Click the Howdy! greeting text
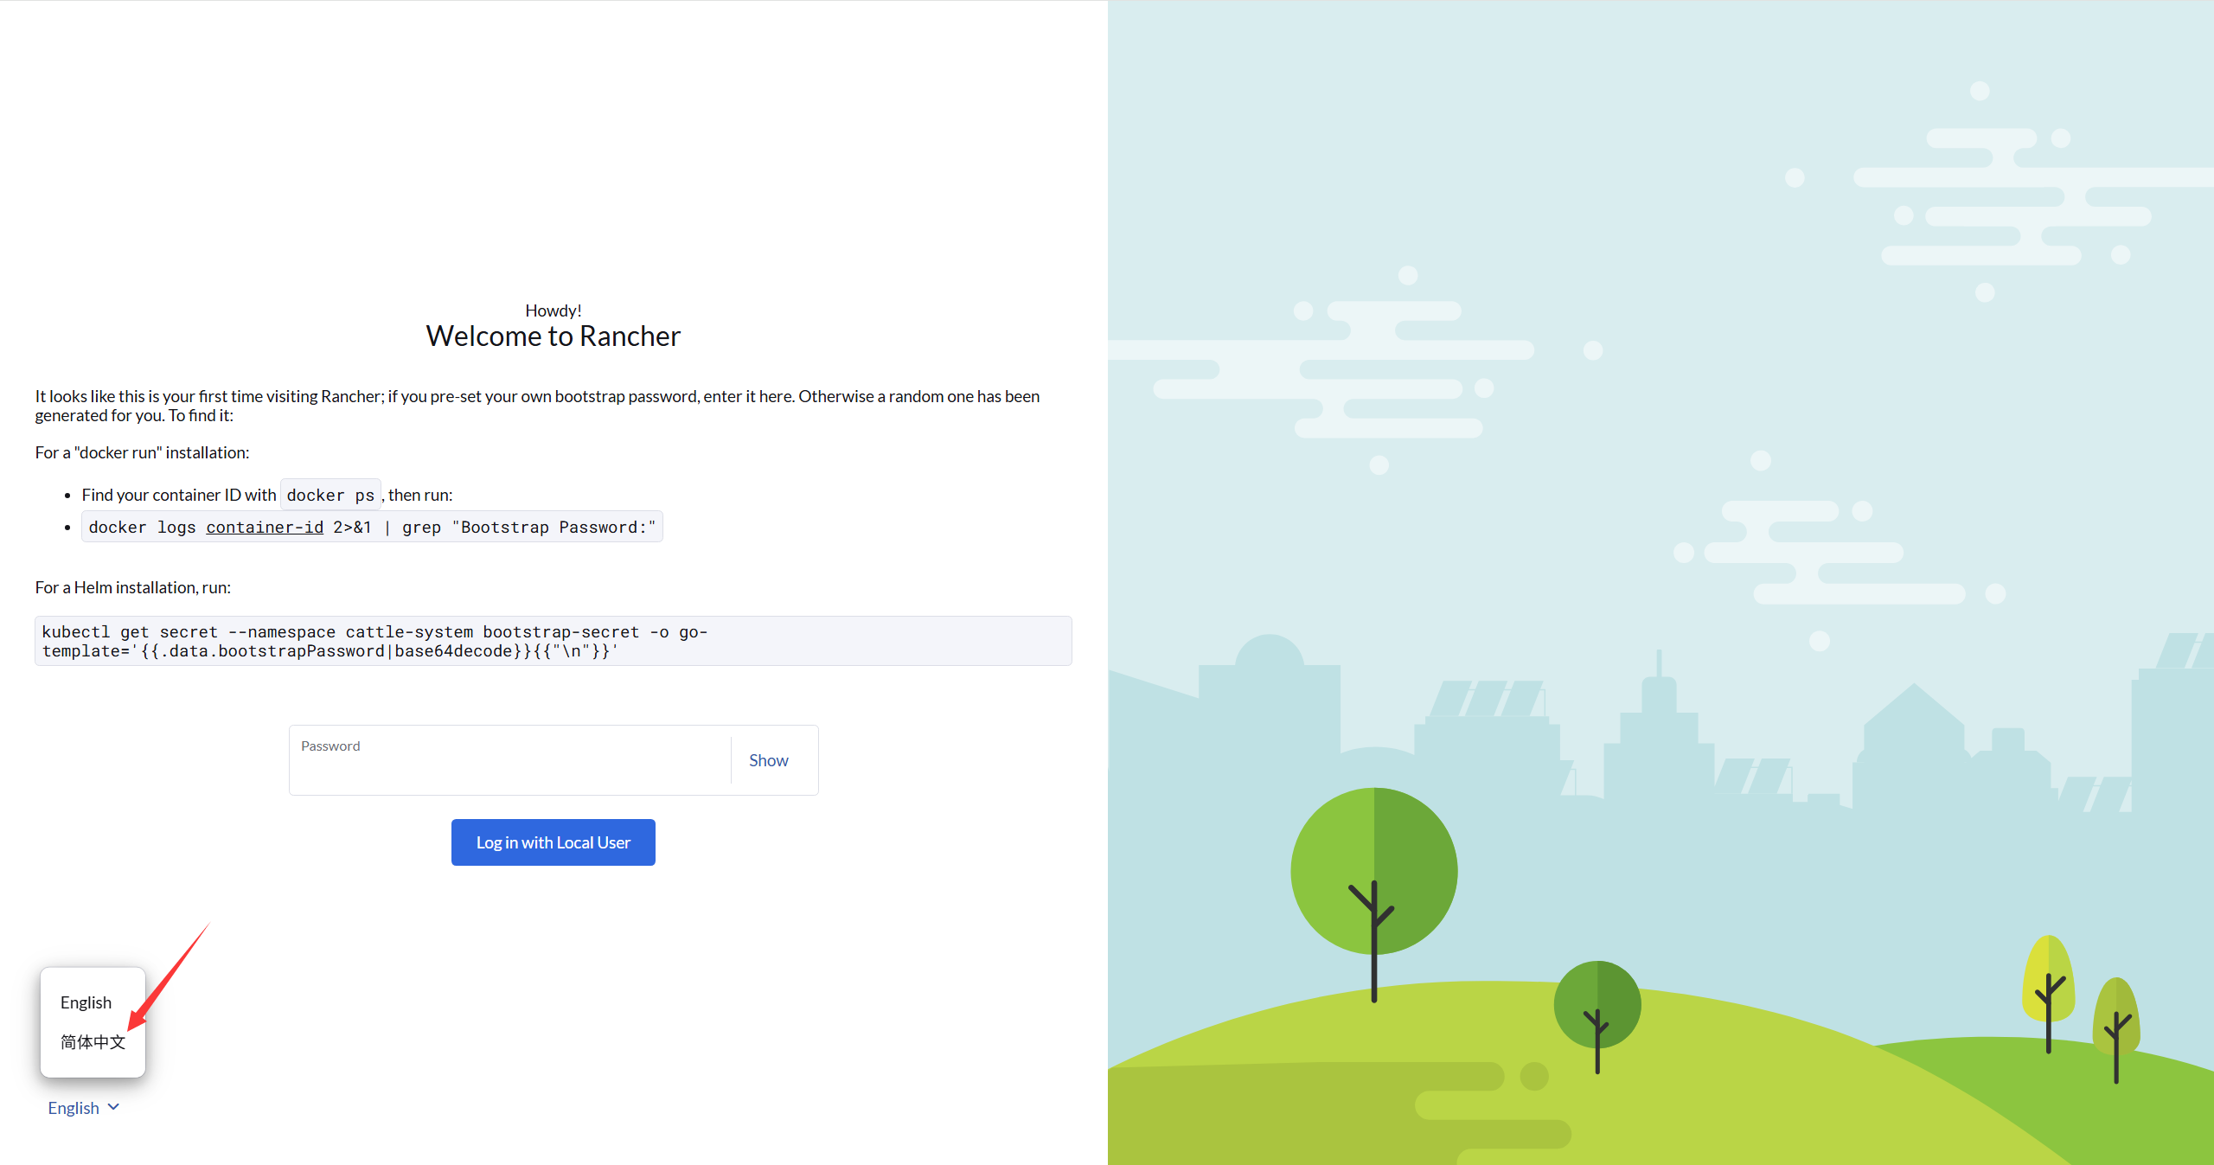 (553, 310)
